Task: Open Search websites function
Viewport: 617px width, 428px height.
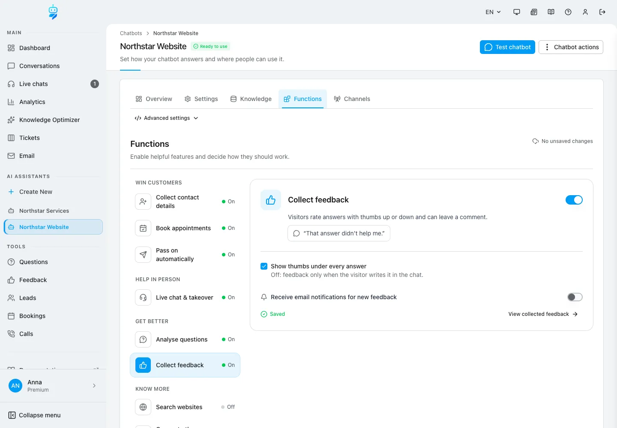Action: (x=185, y=407)
